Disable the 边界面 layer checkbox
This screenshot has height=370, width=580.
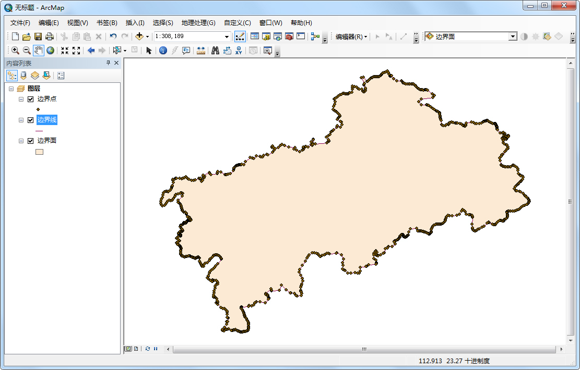(30, 140)
